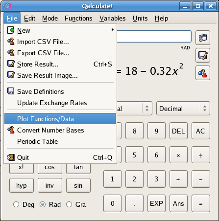Screen dimensions: 219x221
Task: Click the store result icon button at right
Action: (203, 55)
